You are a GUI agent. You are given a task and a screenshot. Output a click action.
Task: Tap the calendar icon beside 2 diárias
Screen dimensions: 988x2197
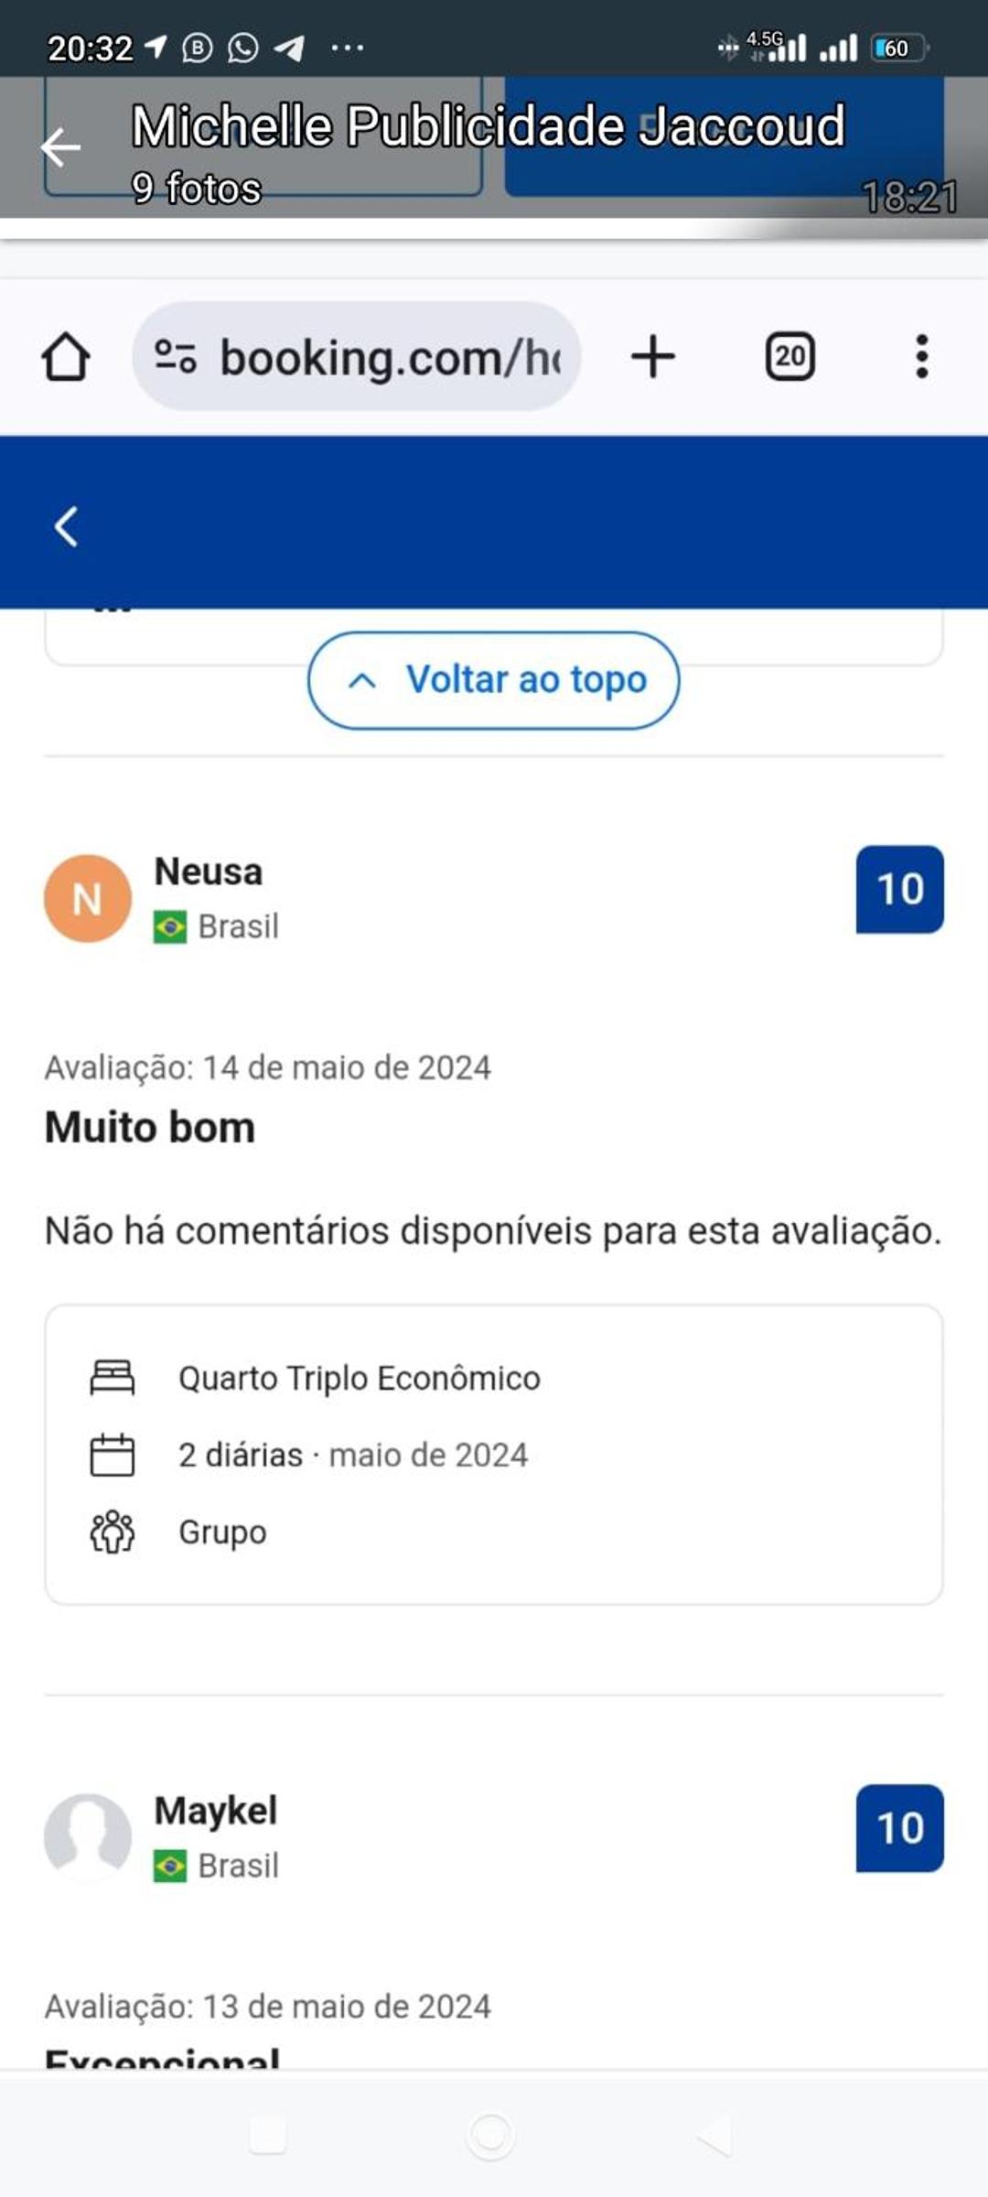113,1455
